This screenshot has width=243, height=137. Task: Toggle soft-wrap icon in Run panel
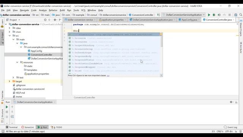[12, 117]
